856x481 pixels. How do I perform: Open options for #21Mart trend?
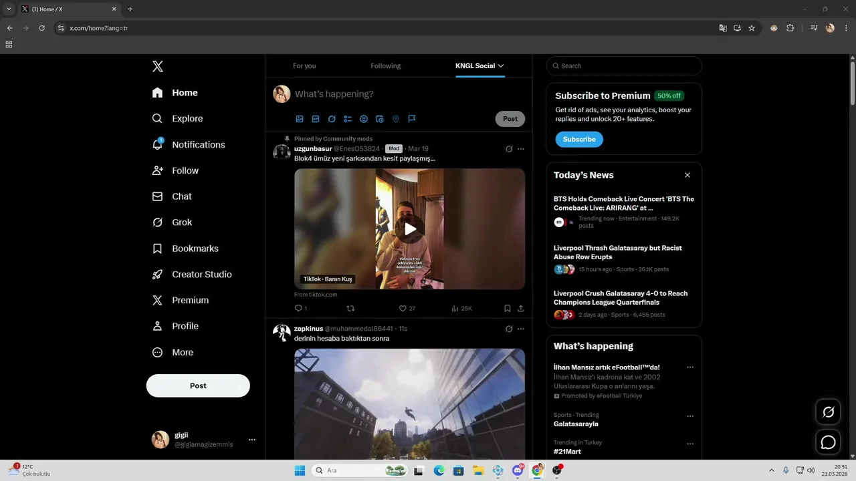tap(690, 444)
